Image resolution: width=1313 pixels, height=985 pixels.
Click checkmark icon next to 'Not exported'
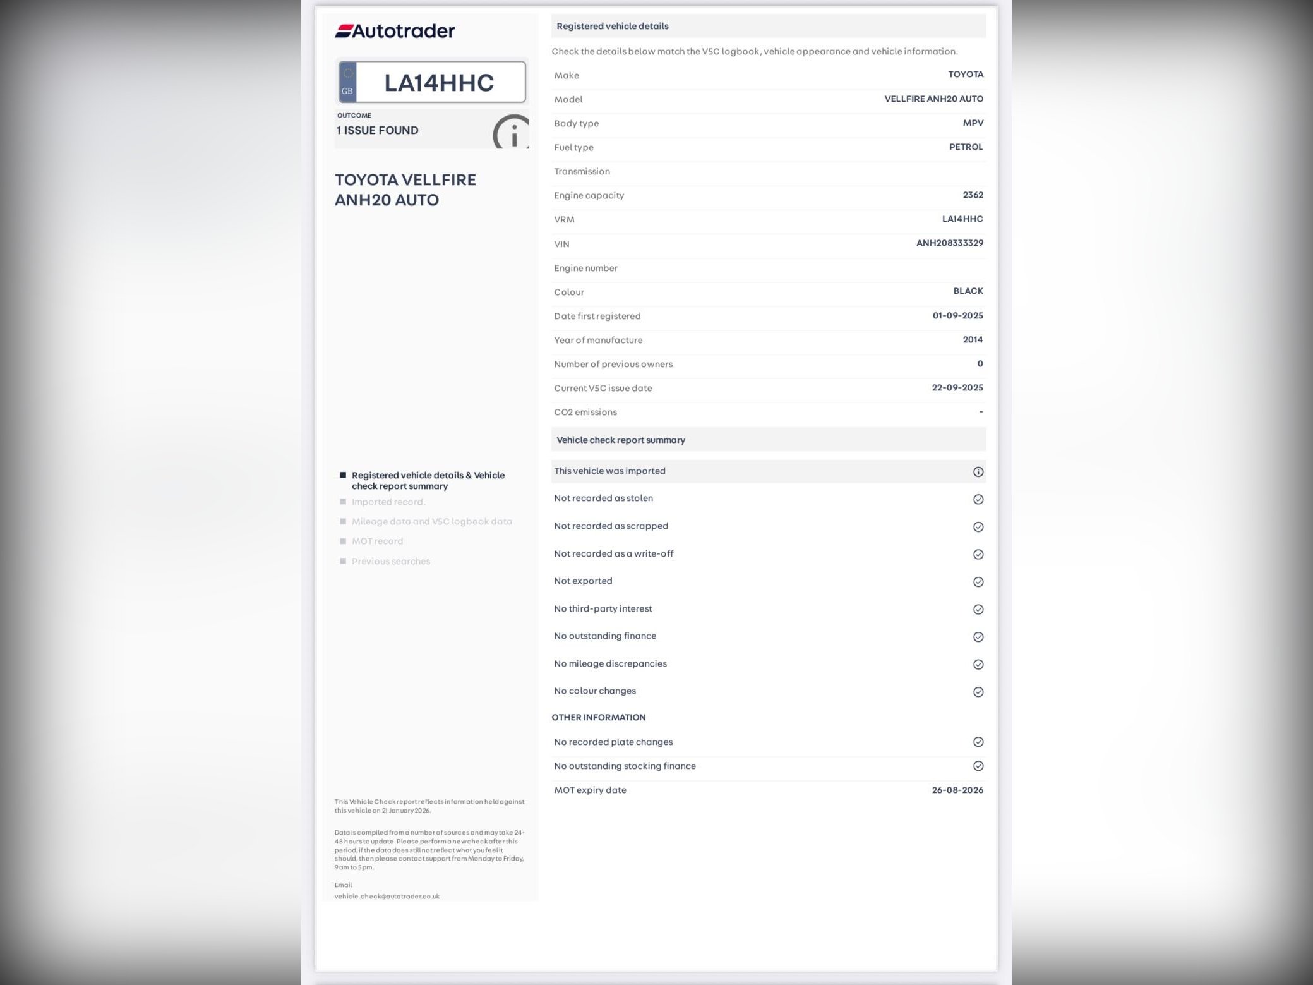click(x=978, y=582)
